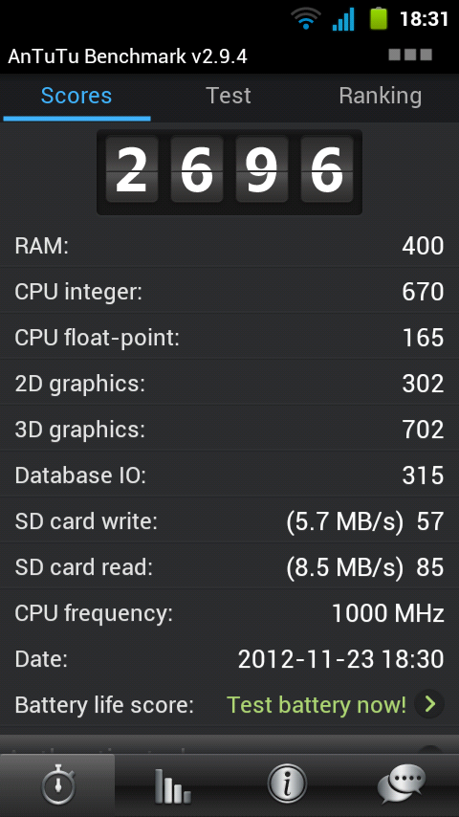
Task: Open the stopwatch benchmark icon in bottom bar
Action: tap(57, 785)
